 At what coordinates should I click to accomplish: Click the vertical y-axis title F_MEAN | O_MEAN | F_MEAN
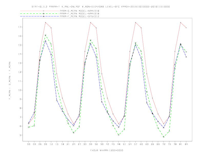coord(10,81)
